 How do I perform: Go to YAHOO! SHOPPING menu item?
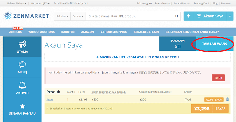pos(114,32)
